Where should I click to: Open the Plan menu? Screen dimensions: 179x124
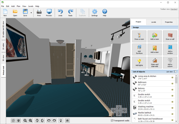[x=18, y=6]
